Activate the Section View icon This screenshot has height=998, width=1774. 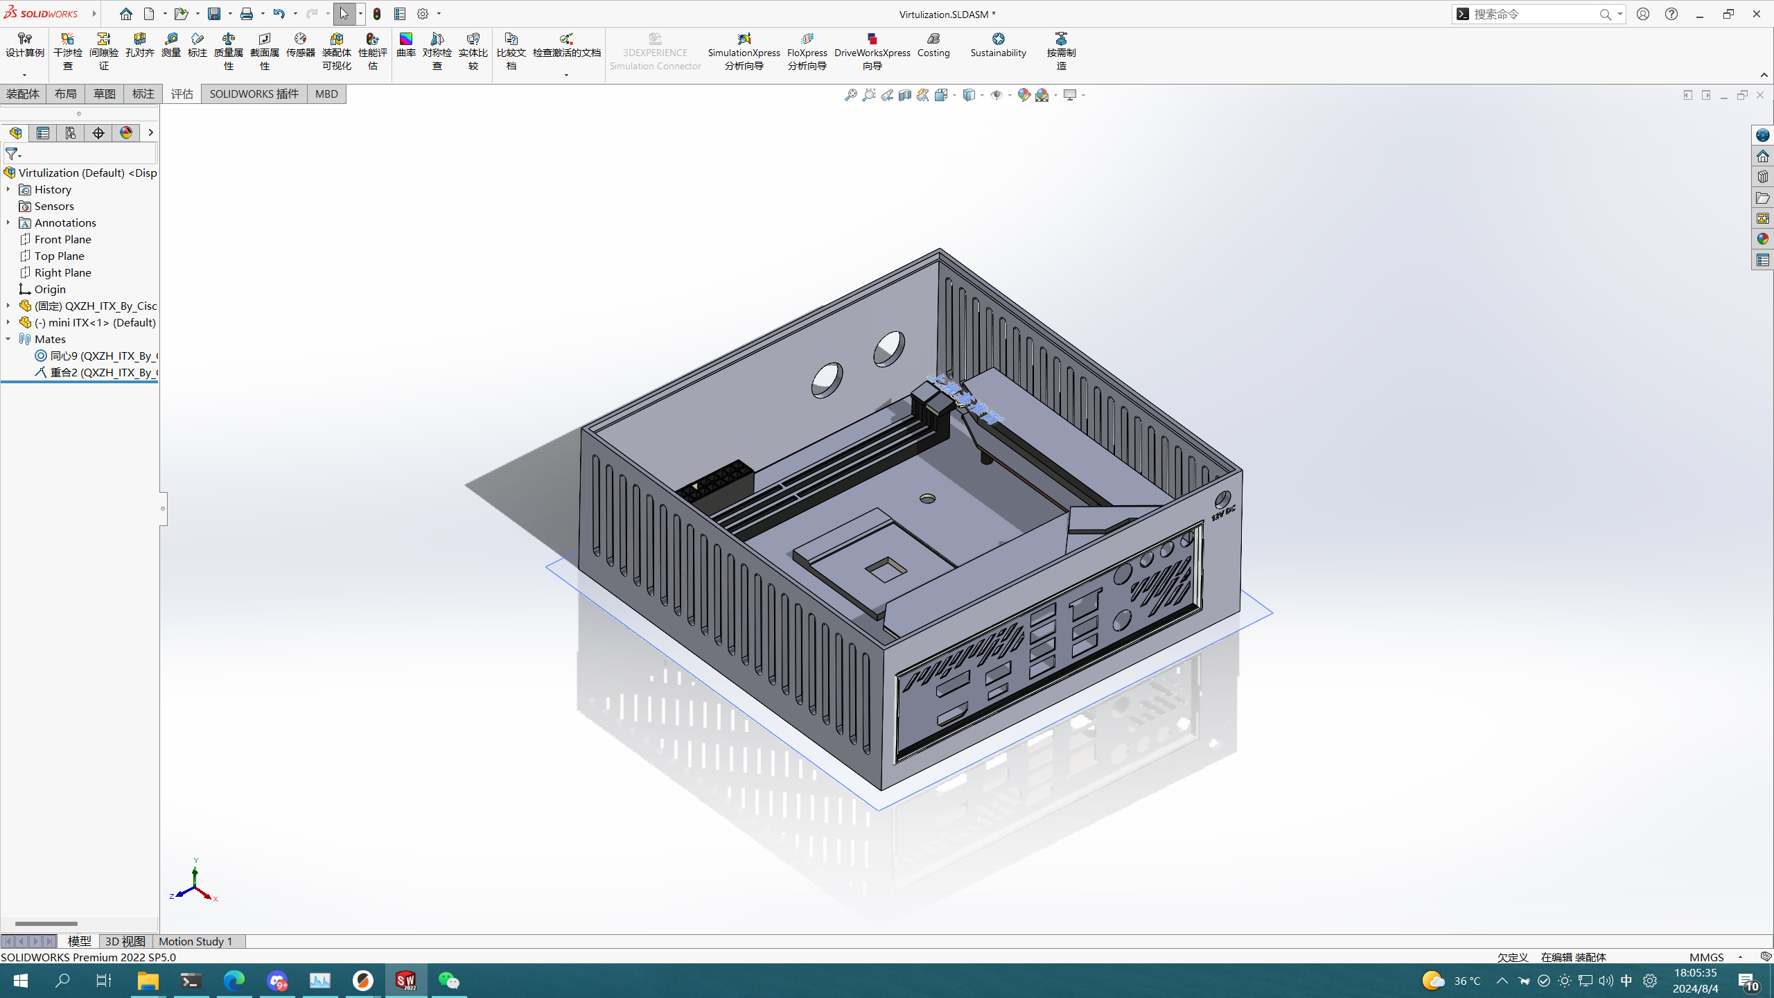[905, 95]
